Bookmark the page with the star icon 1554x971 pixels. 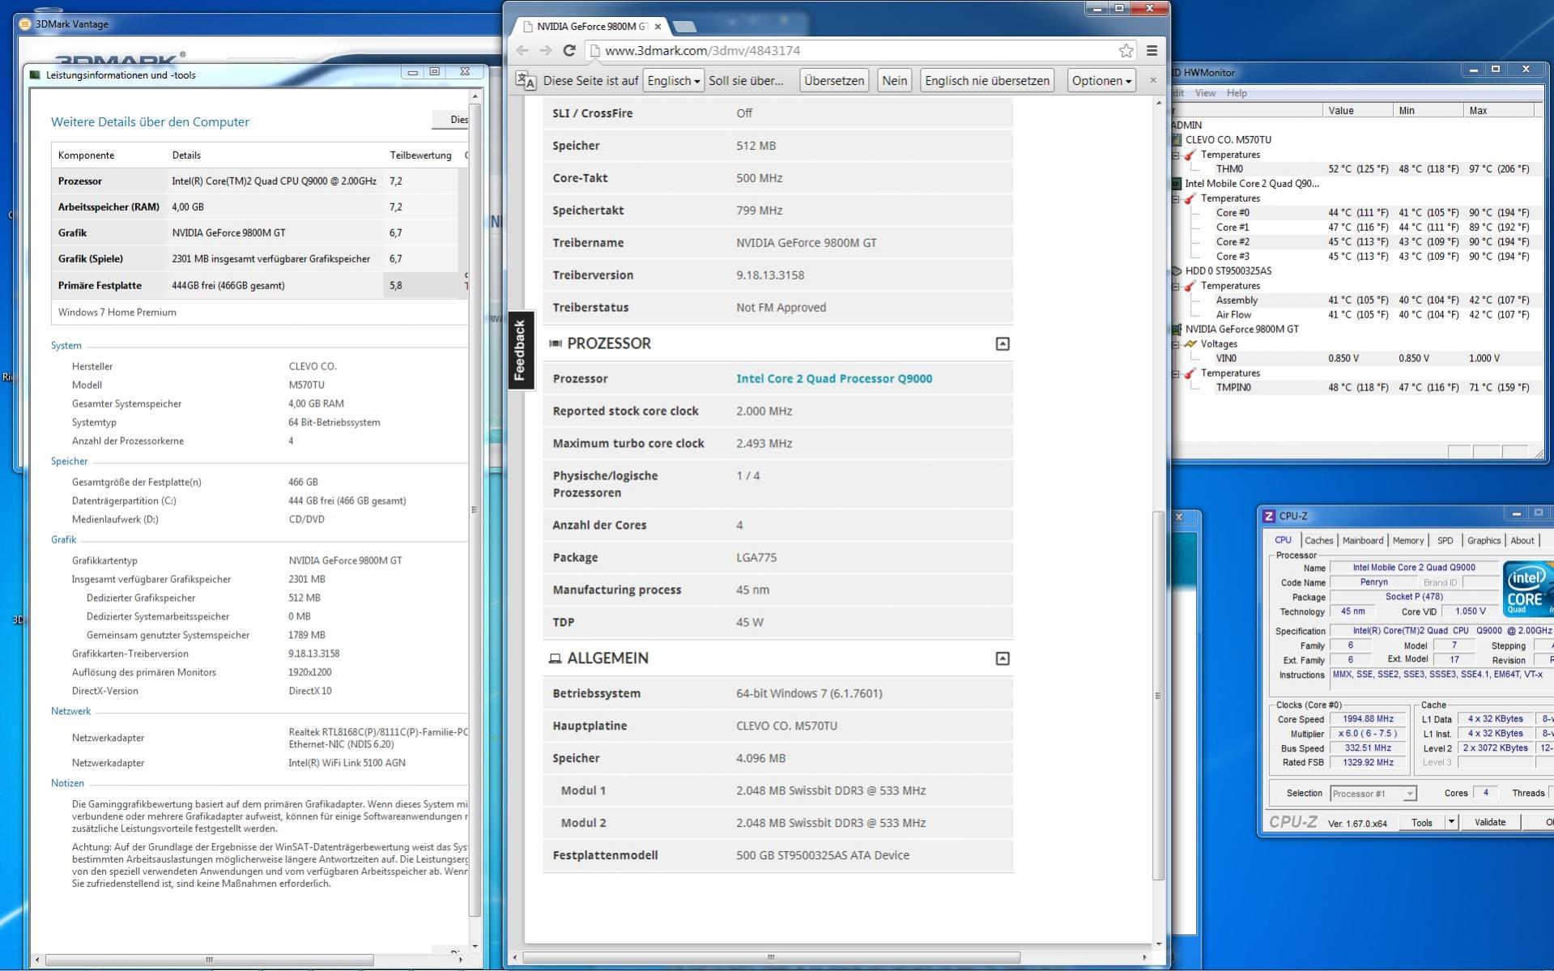[1126, 50]
